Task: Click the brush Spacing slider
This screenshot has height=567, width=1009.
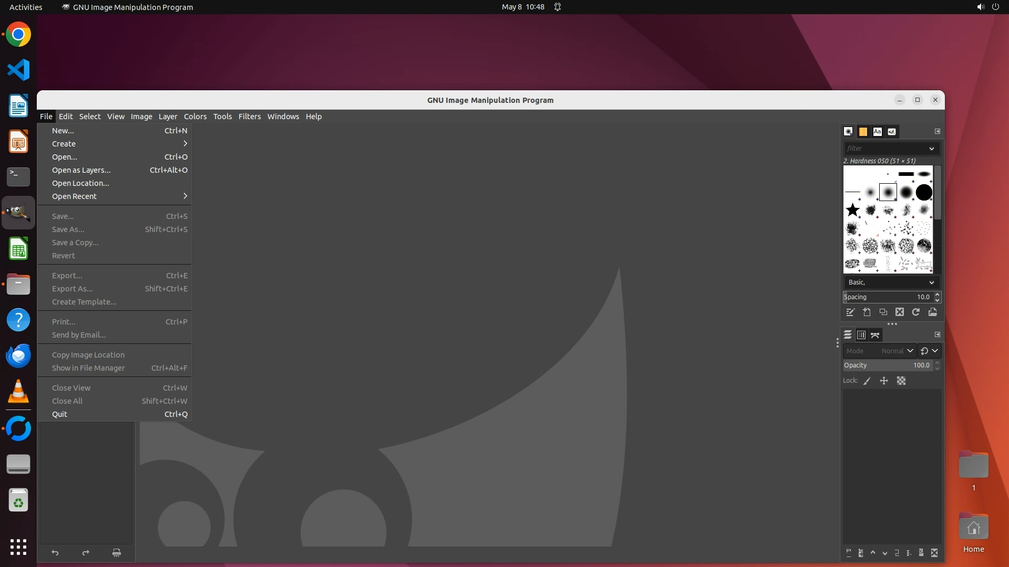Action: pos(887,297)
